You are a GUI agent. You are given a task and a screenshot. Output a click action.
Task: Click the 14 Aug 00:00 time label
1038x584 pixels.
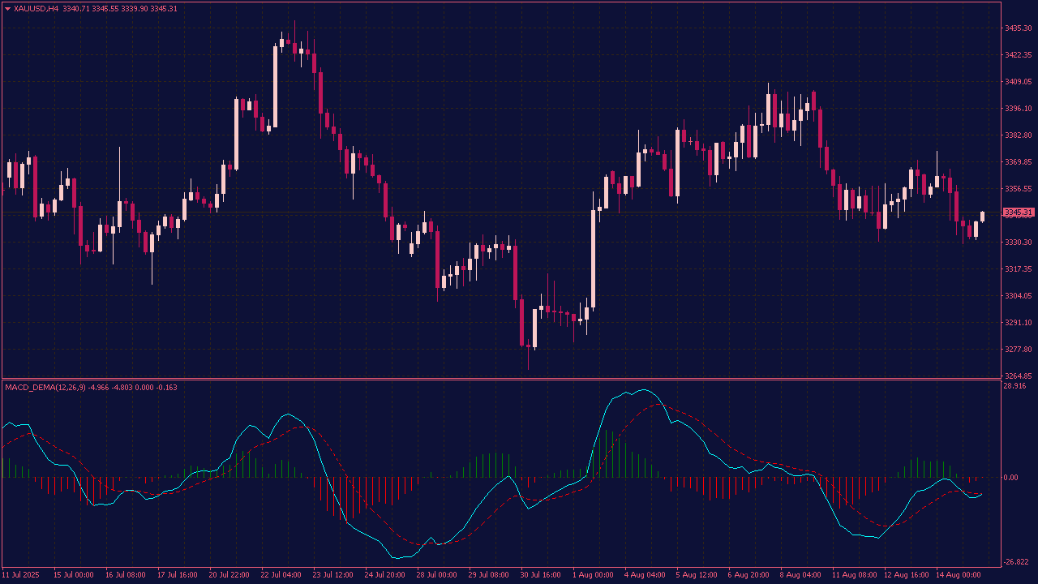(960, 575)
